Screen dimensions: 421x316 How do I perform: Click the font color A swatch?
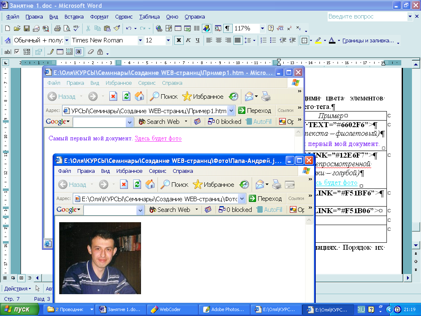click(x=332, y=41)
